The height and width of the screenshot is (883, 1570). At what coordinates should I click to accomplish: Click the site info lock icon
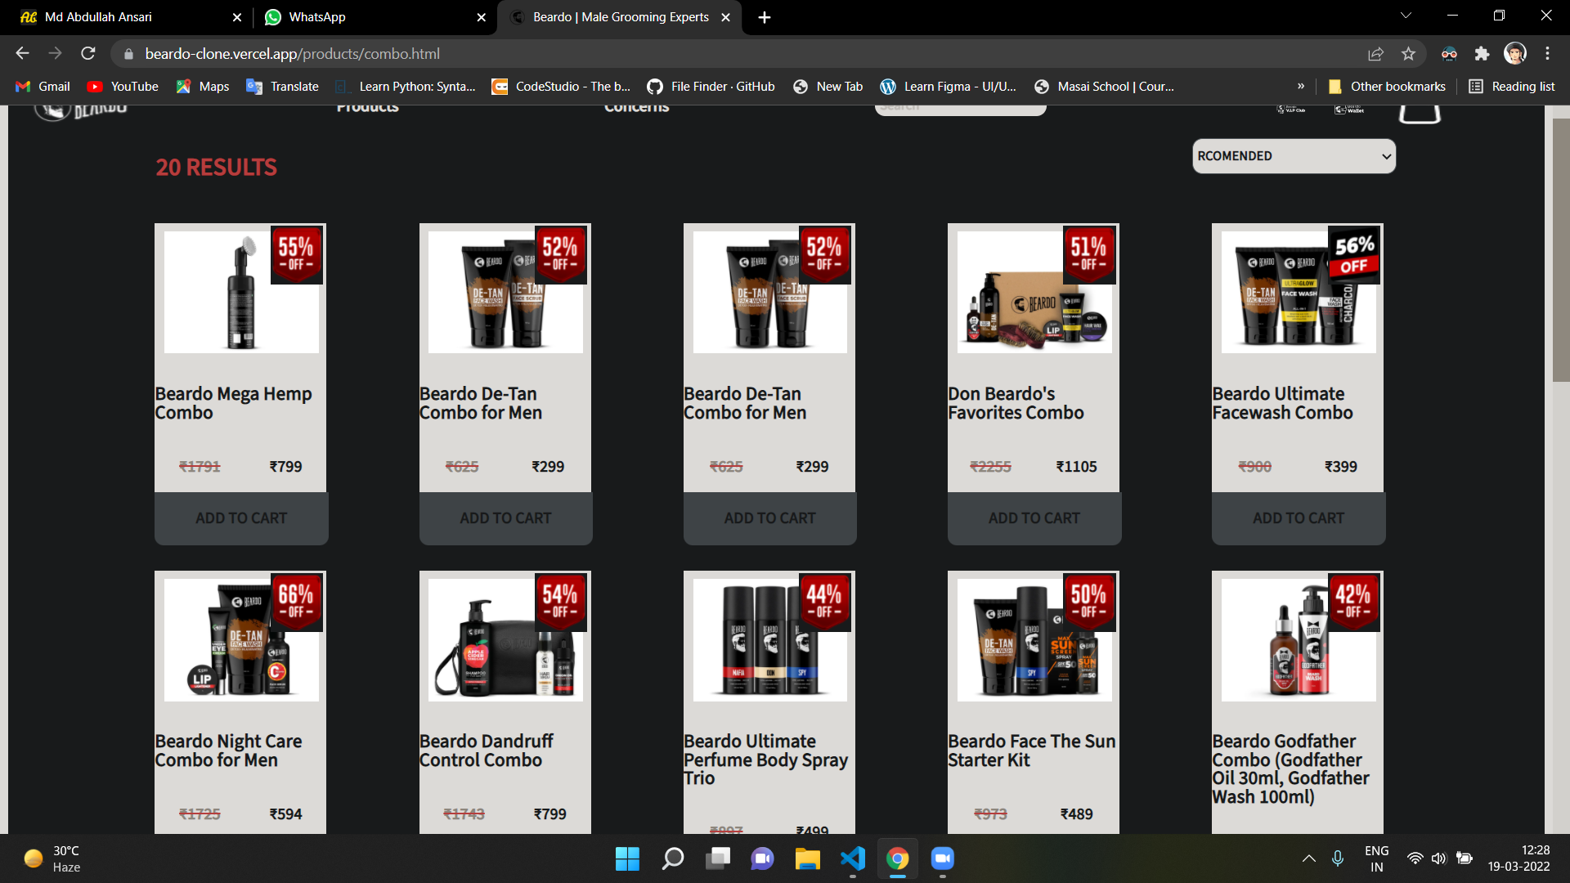coord(128,54)
